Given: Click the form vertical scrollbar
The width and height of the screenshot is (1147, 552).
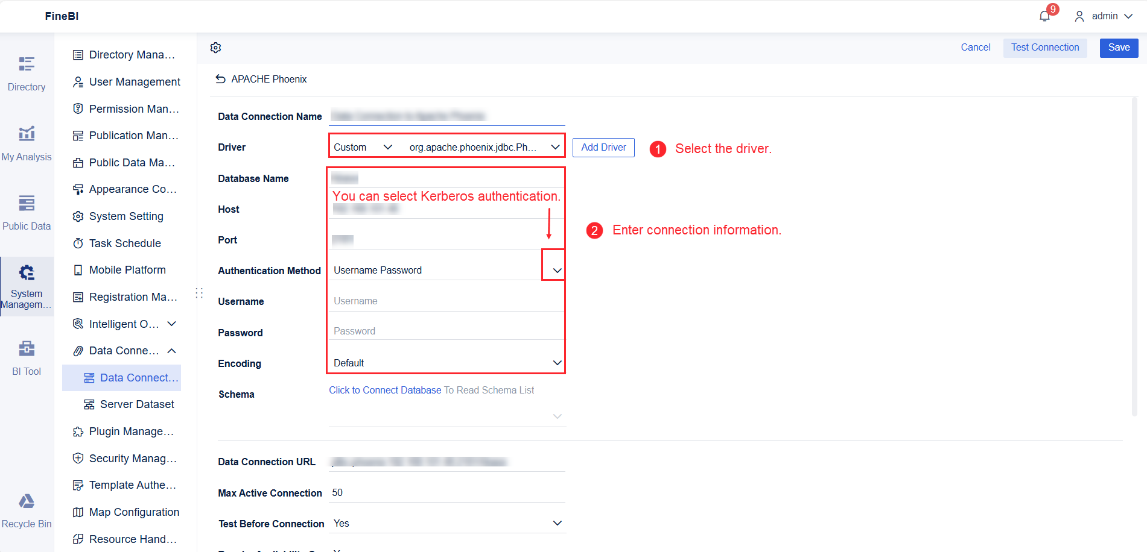Looking at the screenshot, I should [1134, 256].
